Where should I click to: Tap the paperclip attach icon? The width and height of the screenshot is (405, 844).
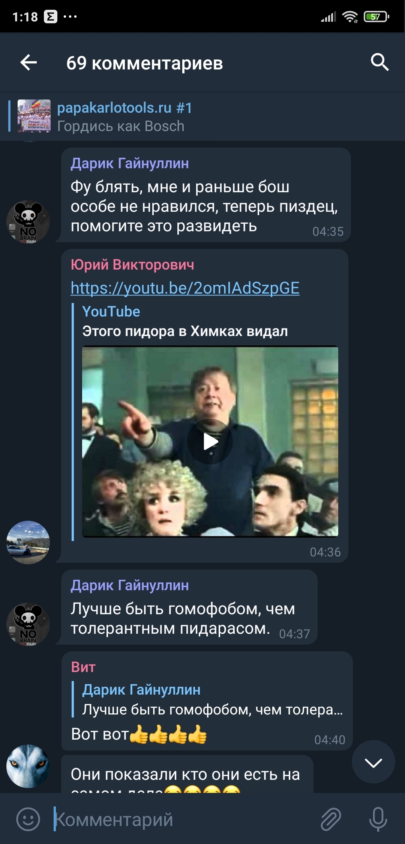tap(331, 819)
